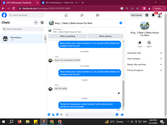Select the 'Thanks for sharing' message
Screen dimensions: 167x125
pos(90,105)
